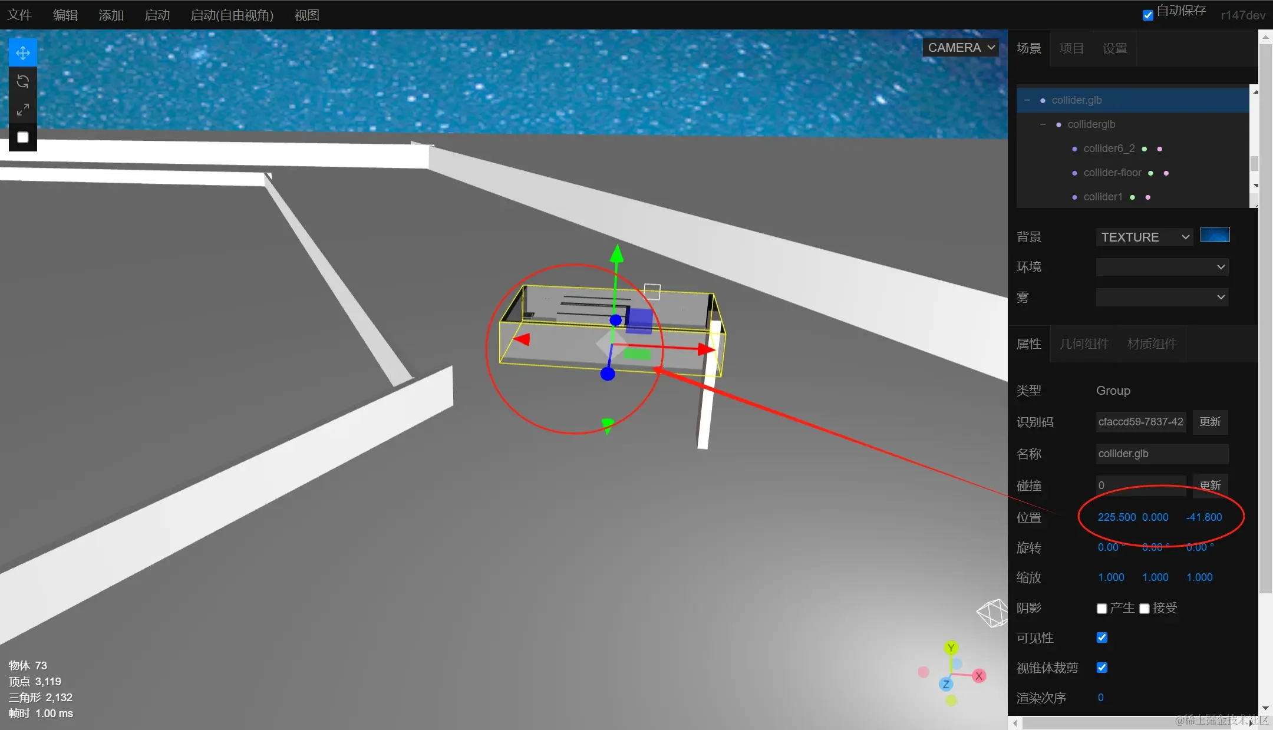Screen dimensions: 1273x730
Task: Disable the 自动保存 autosave checkbox
Action: pyautogui.click(x=1148, y=15)
